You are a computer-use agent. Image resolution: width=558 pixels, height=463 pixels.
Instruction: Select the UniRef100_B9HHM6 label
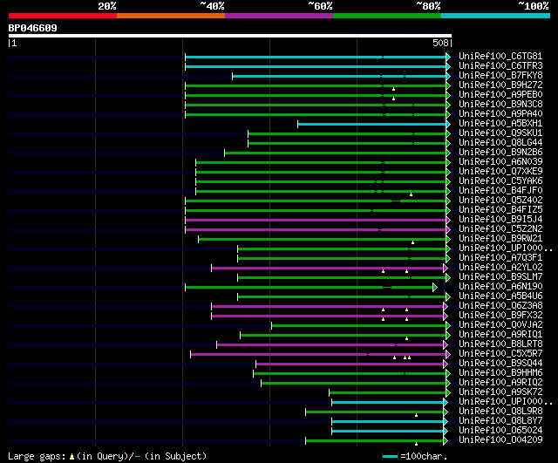tap(500, 373)
